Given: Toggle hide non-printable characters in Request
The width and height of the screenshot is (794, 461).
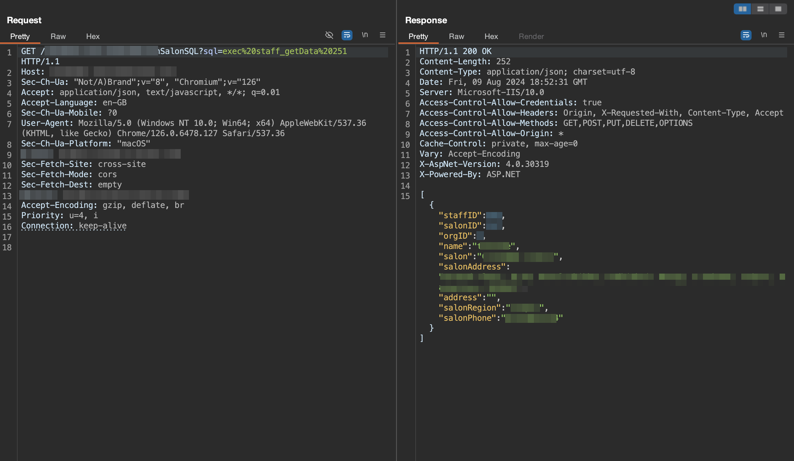Looking at the screenshot, I should 329,35.
